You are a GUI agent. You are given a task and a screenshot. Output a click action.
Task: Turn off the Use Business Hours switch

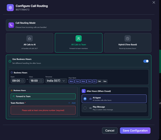click(x=146, y=61)
